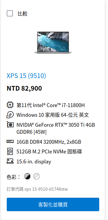
Task: Tick the 比較 compare checkbox
Action: coord(10,13)
